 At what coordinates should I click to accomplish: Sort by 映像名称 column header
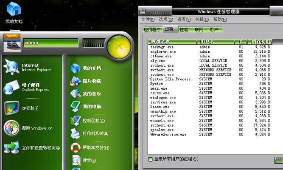coord(172,42)
